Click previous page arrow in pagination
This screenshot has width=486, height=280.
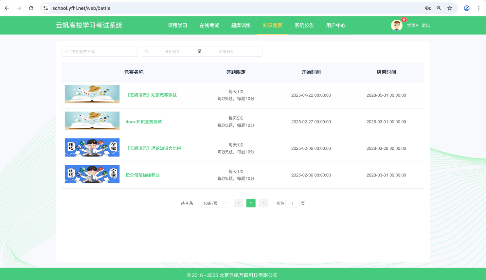pyautogui.click(x=239, y=203)
